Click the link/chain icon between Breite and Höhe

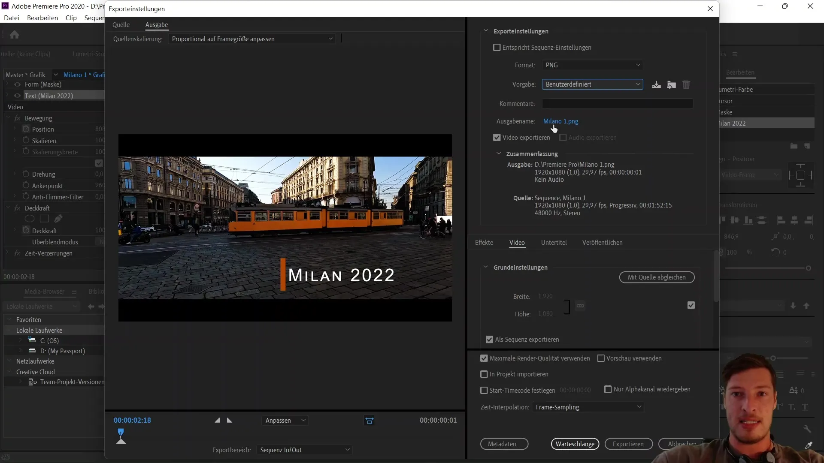[x=580, y=306]
